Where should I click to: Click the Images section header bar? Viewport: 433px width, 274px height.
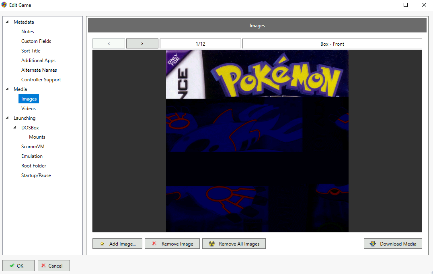tap(257, 26)
